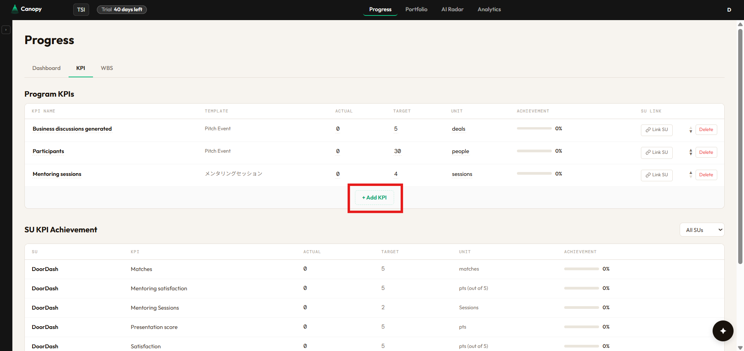Edit actual value for Participants

[338, 152]
